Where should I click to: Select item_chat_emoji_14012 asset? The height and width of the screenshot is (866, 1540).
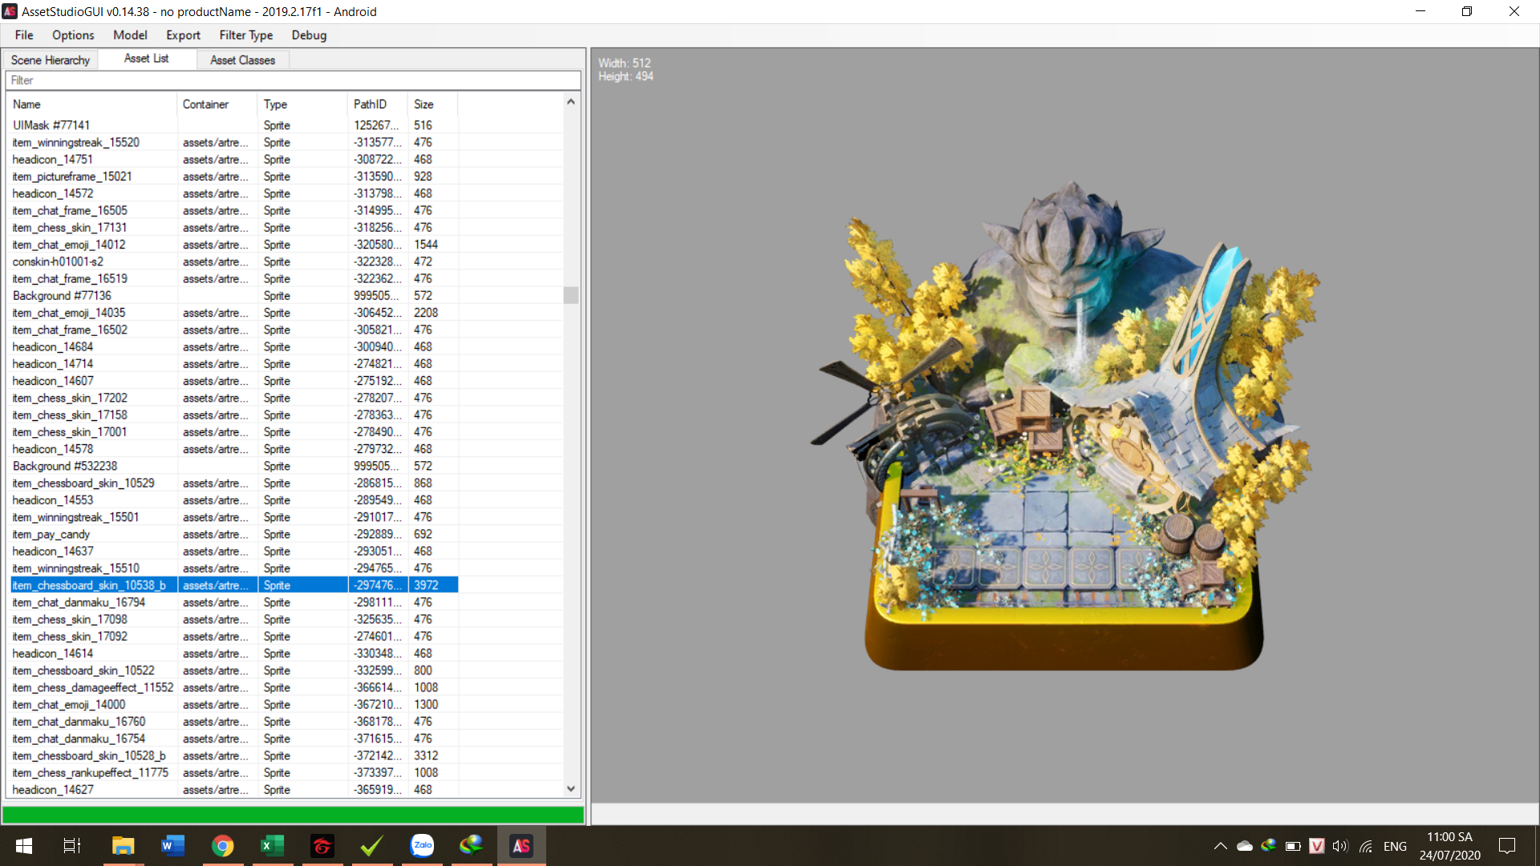pyautogui.click(x=234, y=245)
